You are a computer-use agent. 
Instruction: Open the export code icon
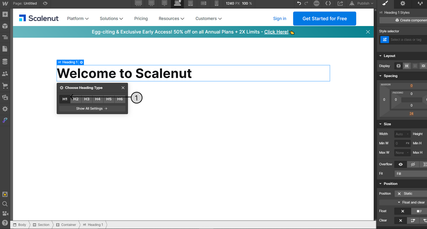[328, 3]
